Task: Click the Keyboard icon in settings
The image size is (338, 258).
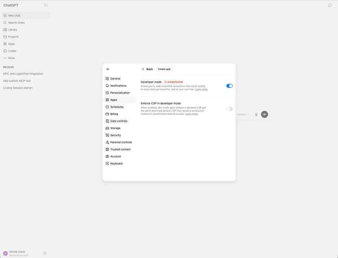Action: [x=107, y=164]
